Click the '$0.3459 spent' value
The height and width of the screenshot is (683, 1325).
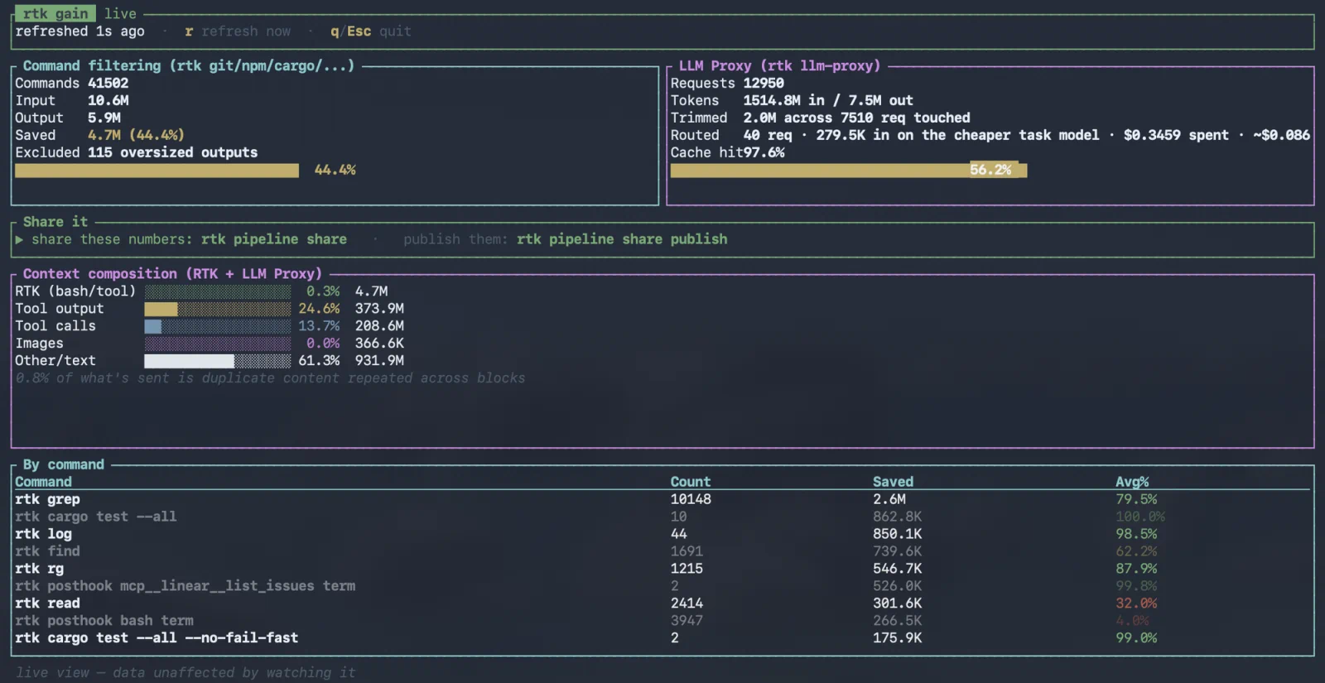[1176, 135]
